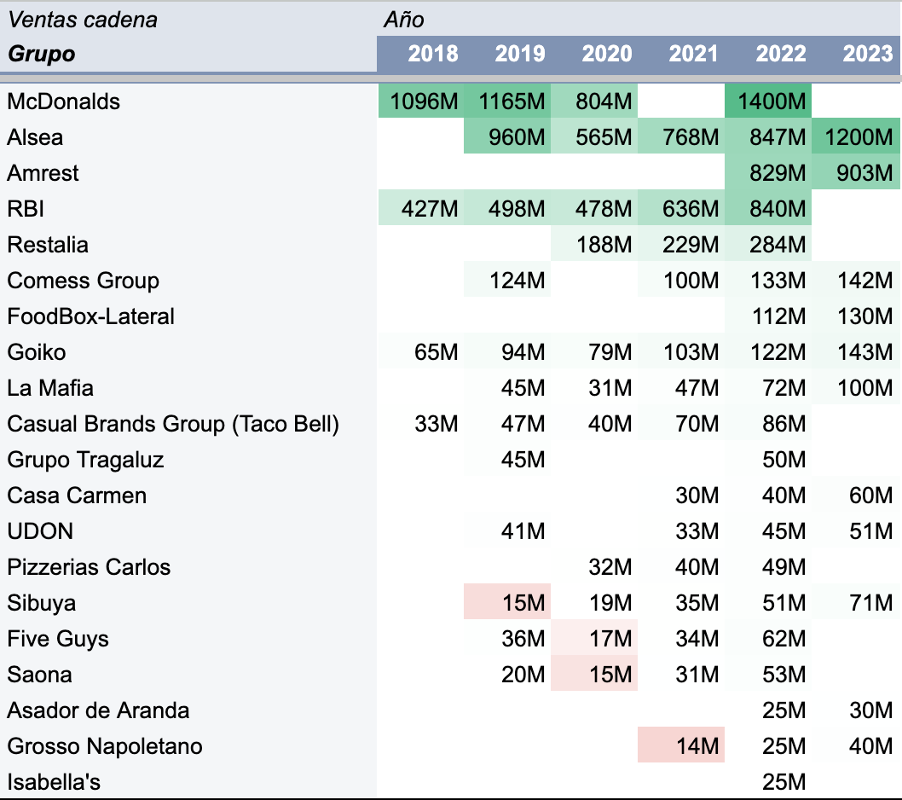Select the 2021 year column header
This screenshot has height=800, width=902.
point(693,54)
